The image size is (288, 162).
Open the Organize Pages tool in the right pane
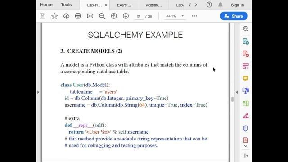(246, 66)
